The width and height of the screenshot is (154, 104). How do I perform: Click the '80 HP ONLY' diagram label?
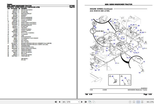tap(100, 31)
